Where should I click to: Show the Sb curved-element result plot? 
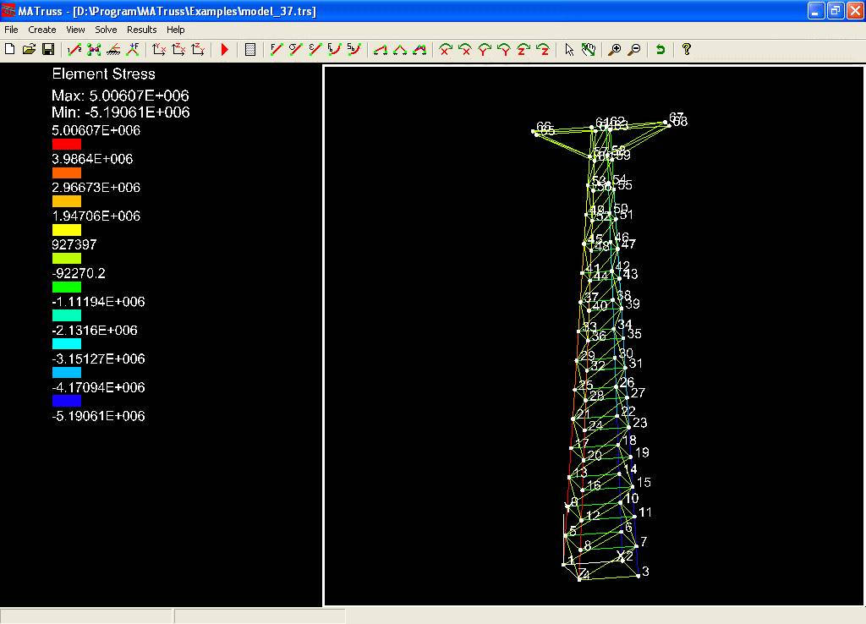[x=354, y=50]
